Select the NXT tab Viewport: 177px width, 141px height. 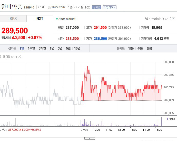coord(40,19)
